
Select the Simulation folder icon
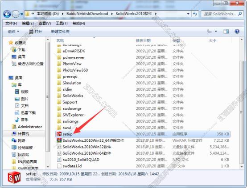point(59,83)
